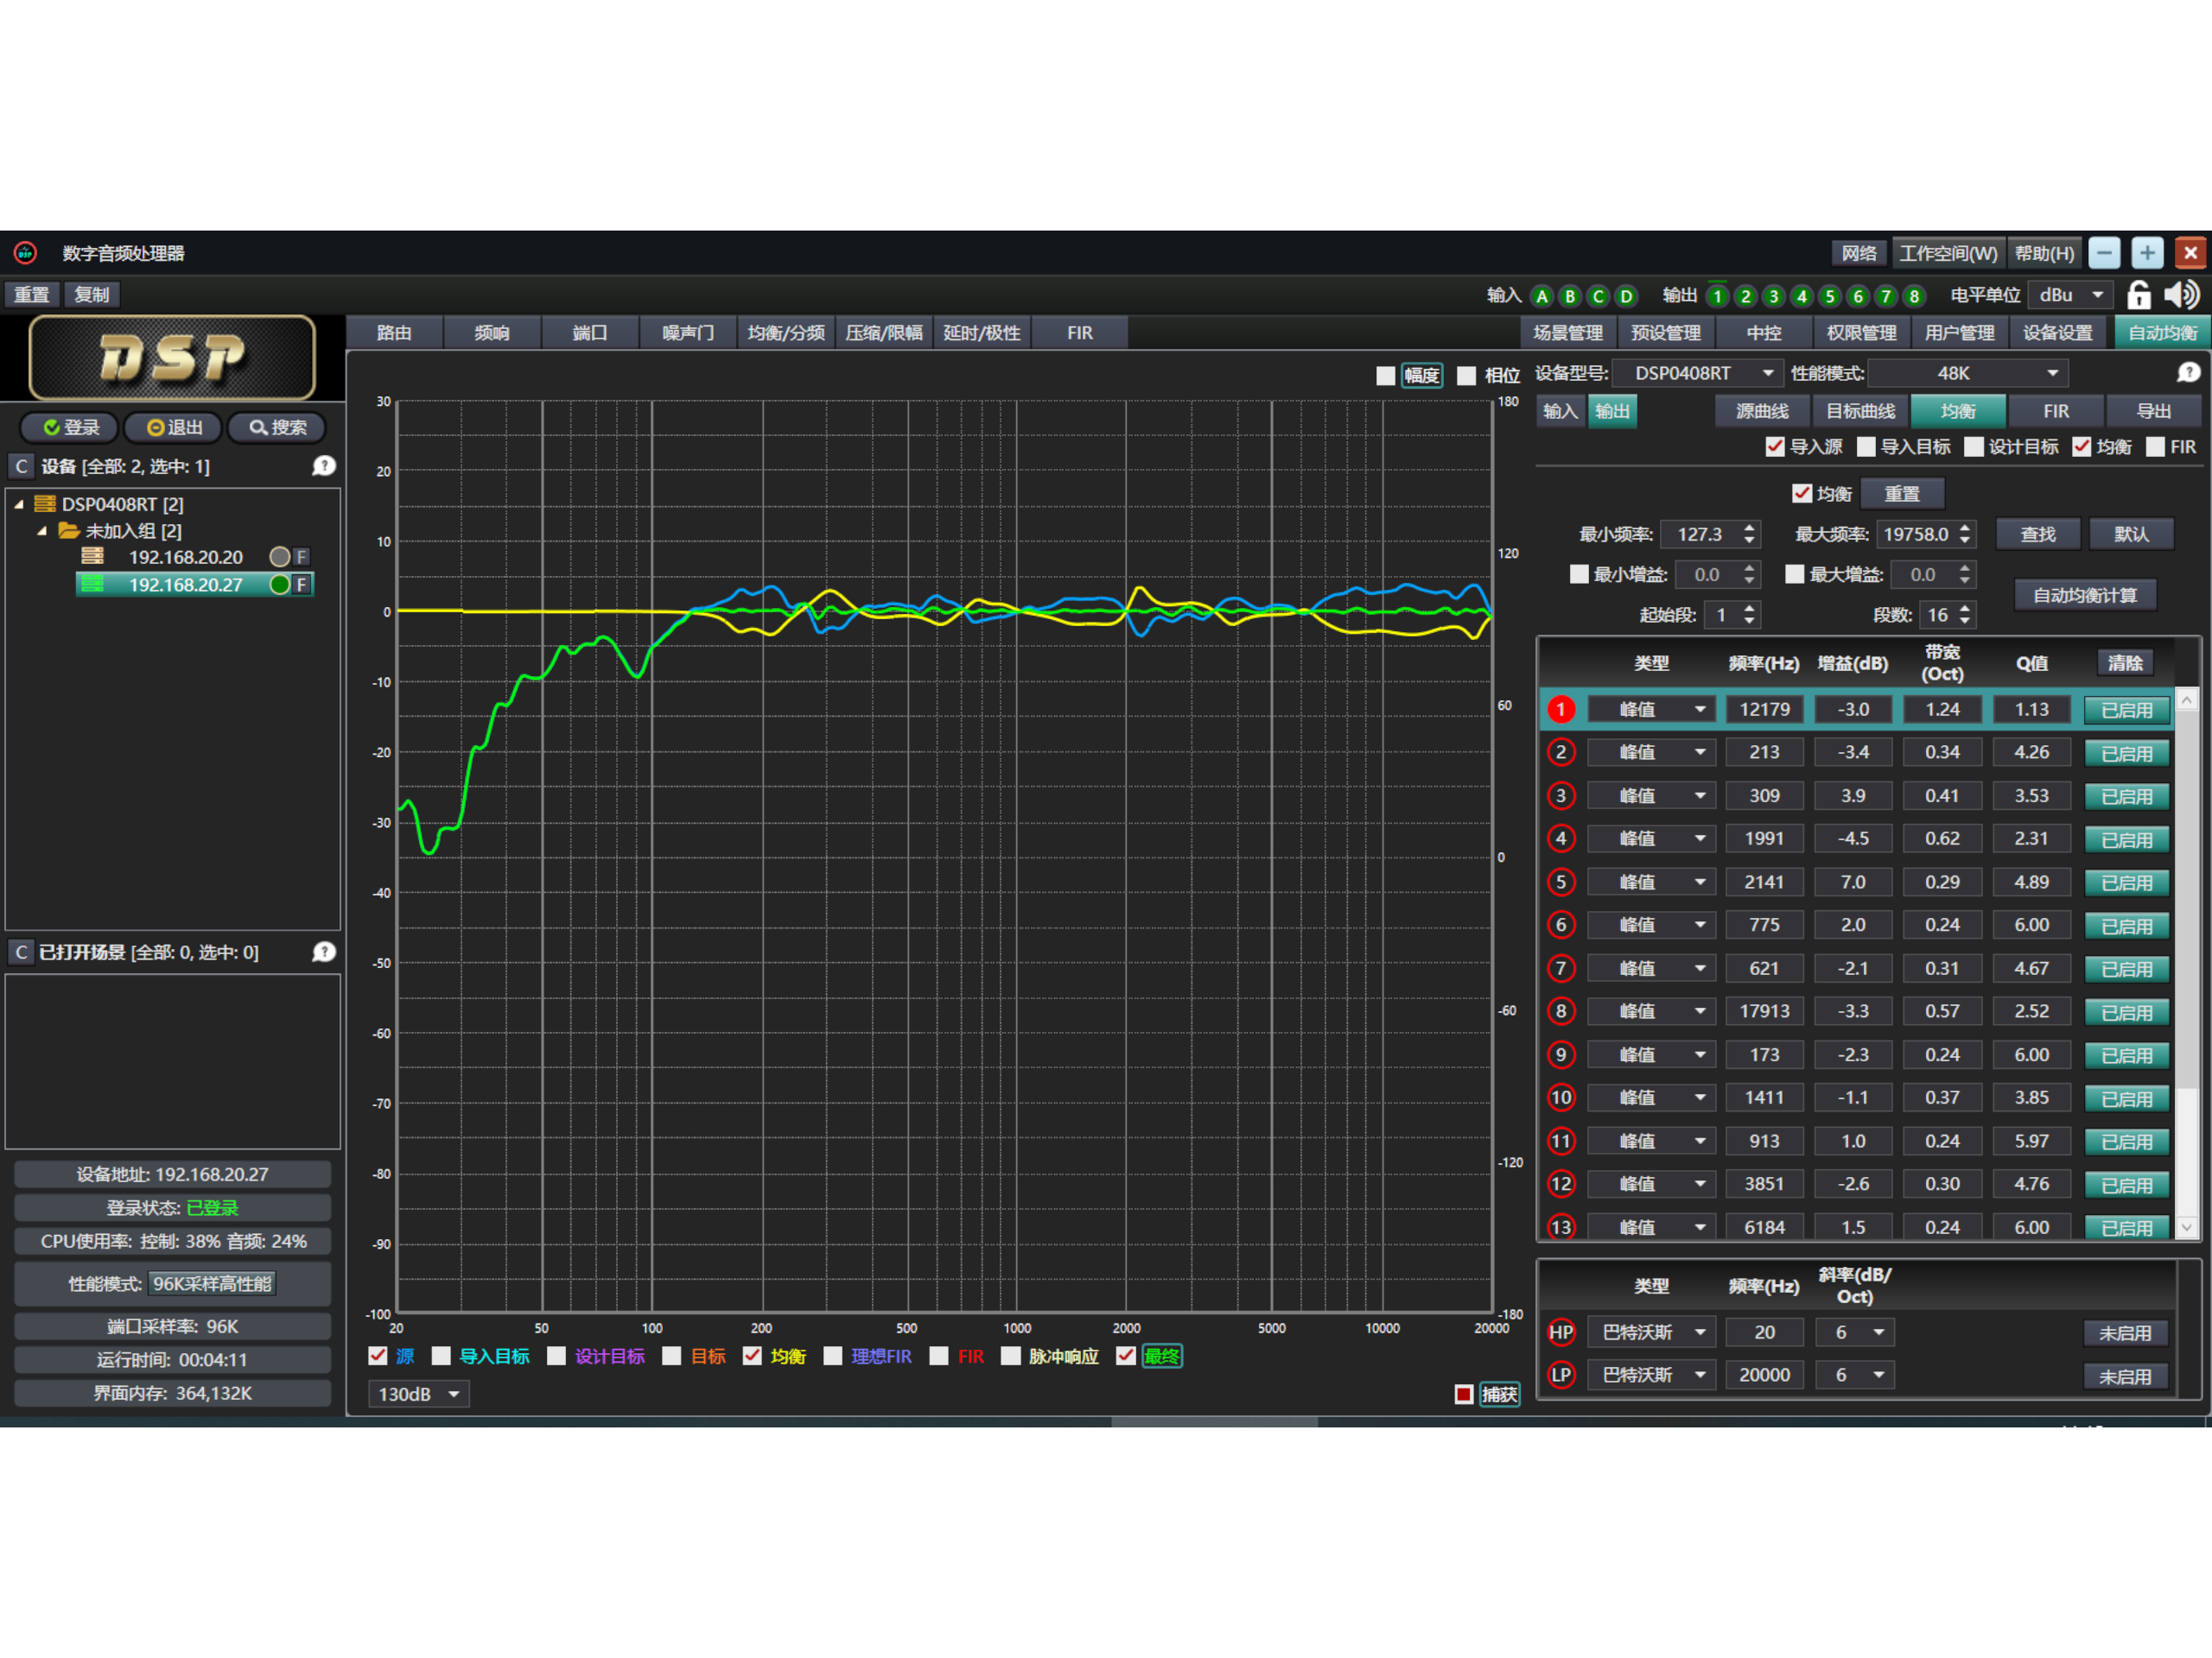Screen dimensions: 2212x1658
Task: Switch to the routing (路由) tab
Action: (x=394, y=332)
